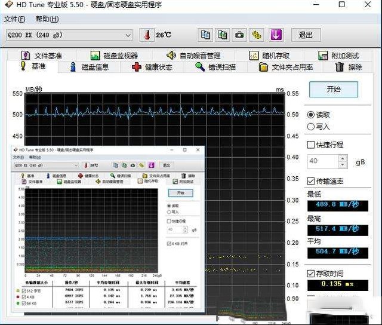Click the 517.4 MB/秒 maximum value display
The height and width of the screenshot is (325, 382).
coord(338,229)
